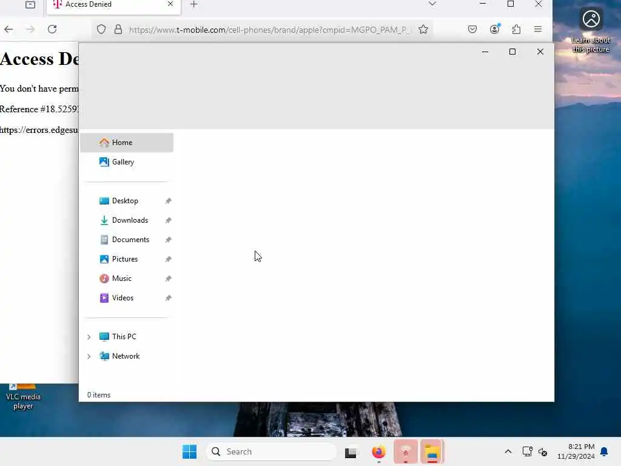Bookmark this page with star icon
This screenshot has width=621, height=466.
[x=423, y=29]
